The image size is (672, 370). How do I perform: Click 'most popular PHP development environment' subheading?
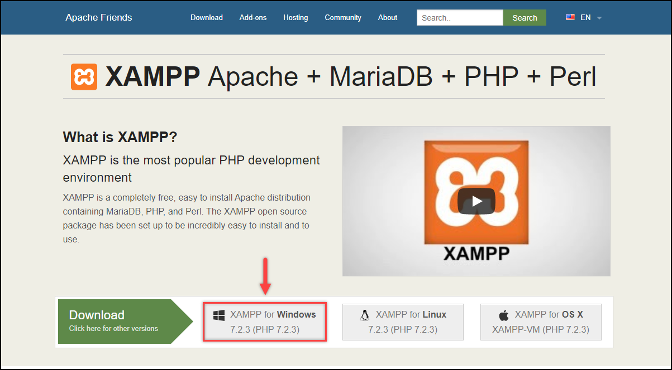(x=192, y=169)
